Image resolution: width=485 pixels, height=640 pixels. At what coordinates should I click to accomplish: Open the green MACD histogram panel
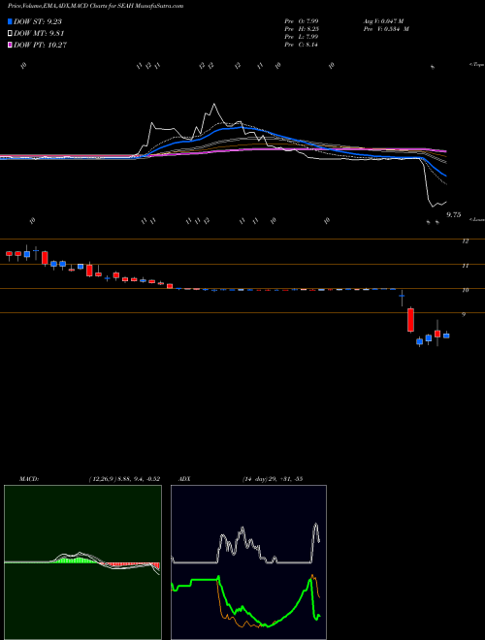(82, 562)
